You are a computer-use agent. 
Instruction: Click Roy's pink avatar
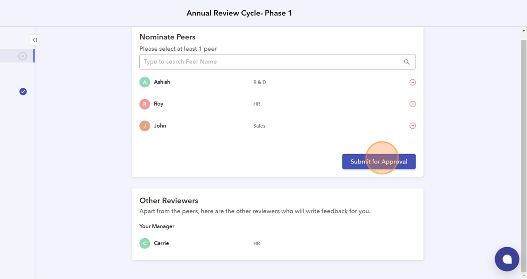pyautogui.click(x=144, y=104)
